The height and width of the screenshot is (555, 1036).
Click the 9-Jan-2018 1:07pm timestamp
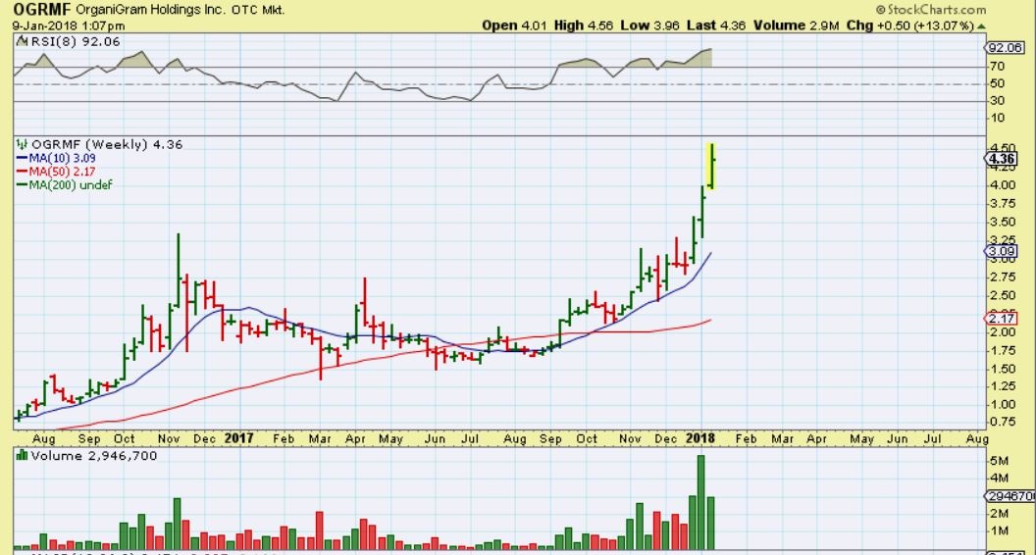pos(70,25)
